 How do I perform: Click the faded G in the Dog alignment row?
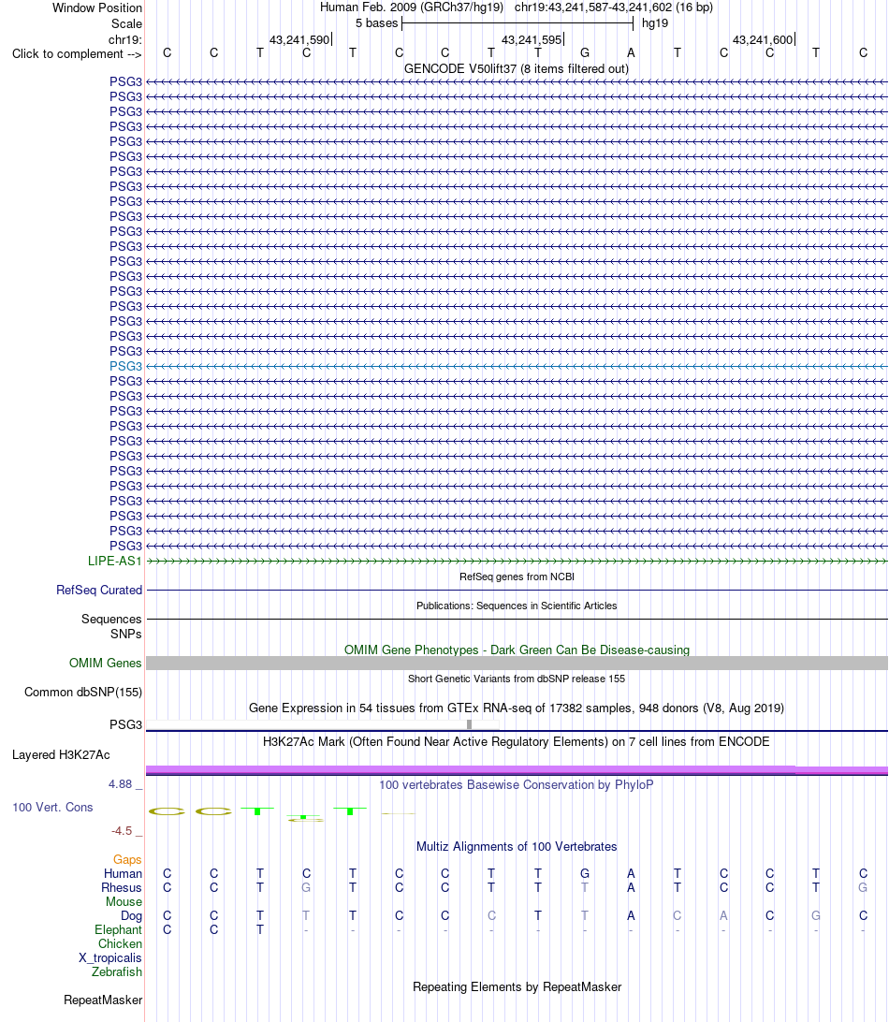pos(815,915)
